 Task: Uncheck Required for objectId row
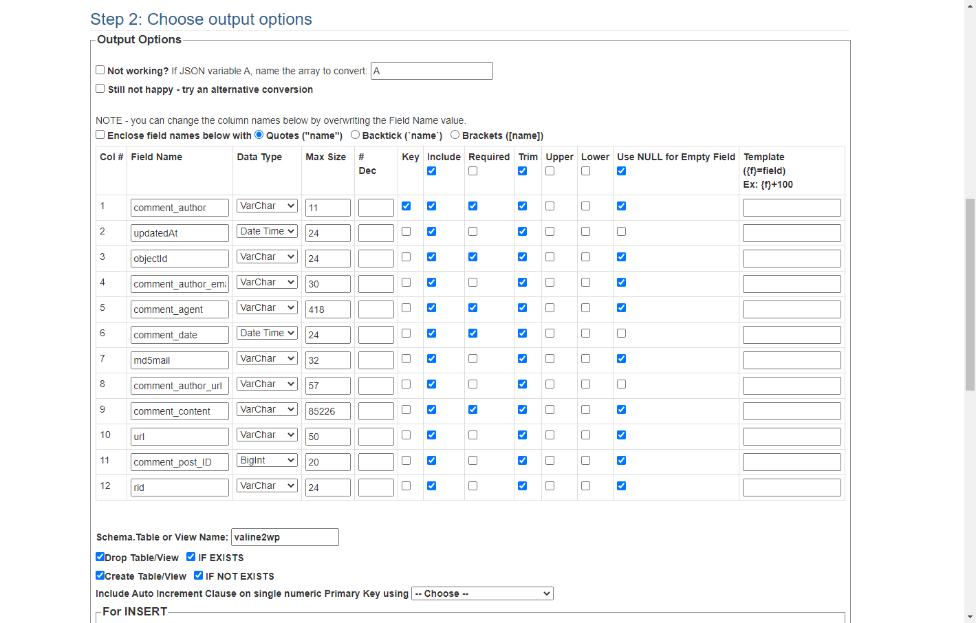pyautogui.click(x=473, y=257)
